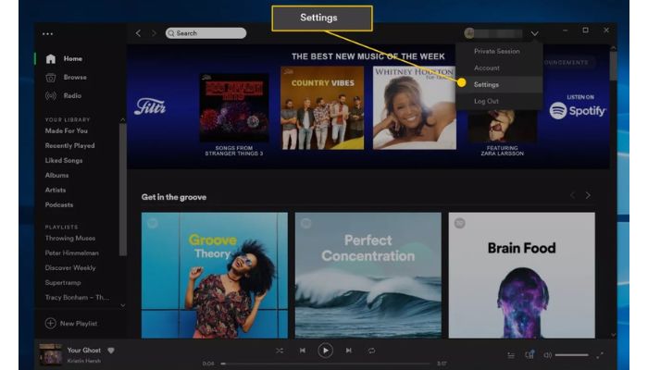Open the Zara Larsson featured cover
648x370 pixels.
pos(503,126)
